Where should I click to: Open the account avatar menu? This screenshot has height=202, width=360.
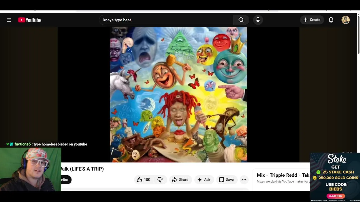pyautogui.click(x=346, y=20)
